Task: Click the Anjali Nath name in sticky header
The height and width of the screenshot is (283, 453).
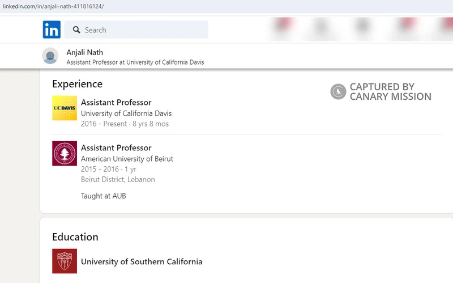Action: coord(84,52)
